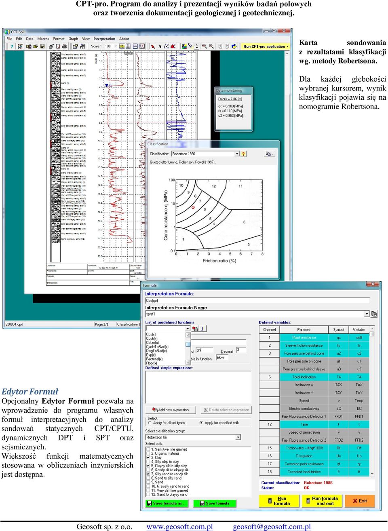Select 'Apply for specified soils' radio

coord(201,423)
